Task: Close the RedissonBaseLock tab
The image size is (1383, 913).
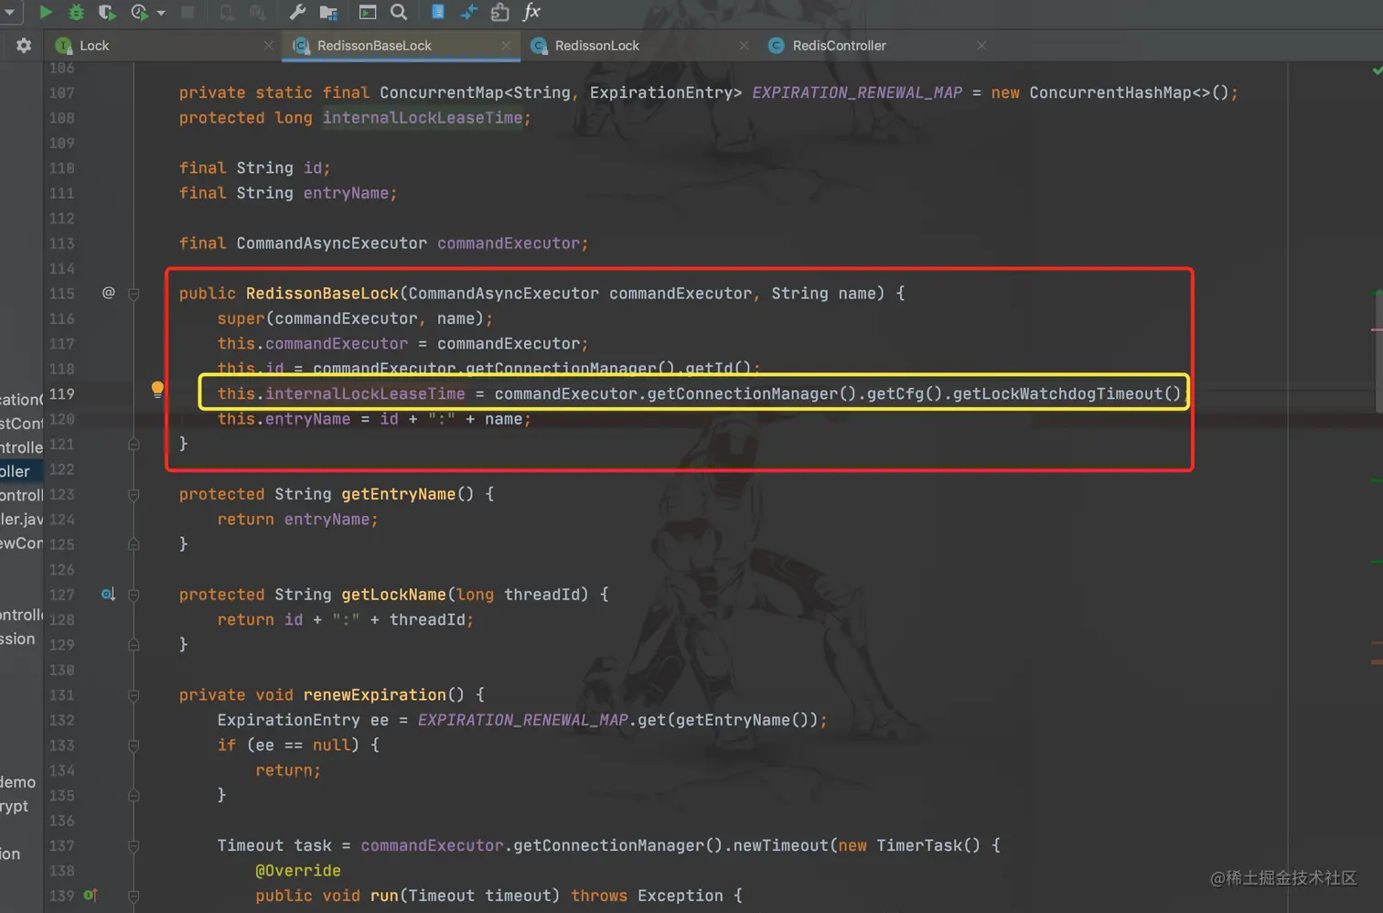Action: click(506, 46)
